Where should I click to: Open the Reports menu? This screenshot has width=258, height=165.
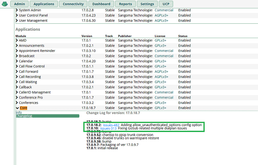[x=125, y=4]
